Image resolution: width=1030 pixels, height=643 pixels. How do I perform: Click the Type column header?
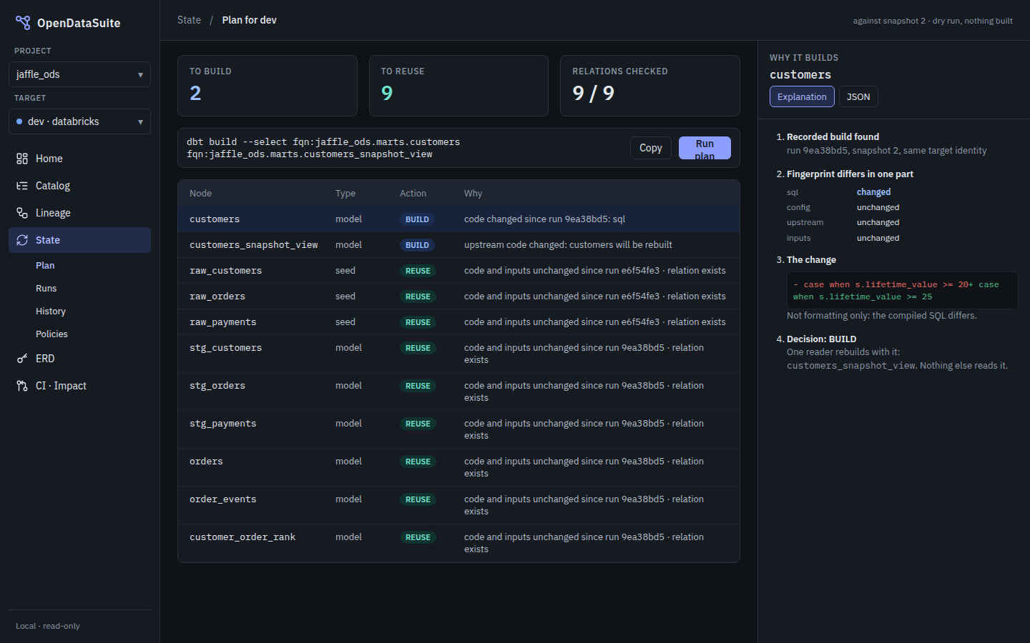[x=345, y=194]
